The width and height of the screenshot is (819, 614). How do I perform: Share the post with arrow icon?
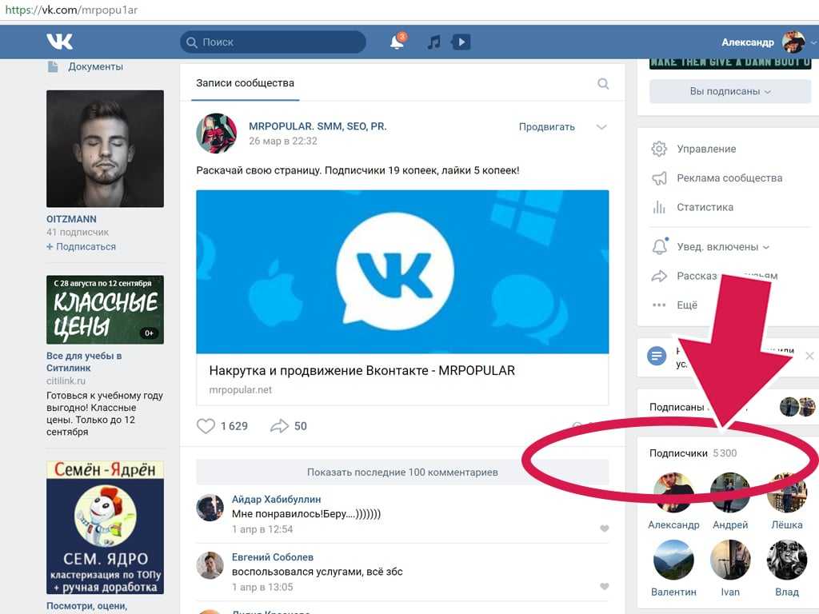click(x=279, y=426)
